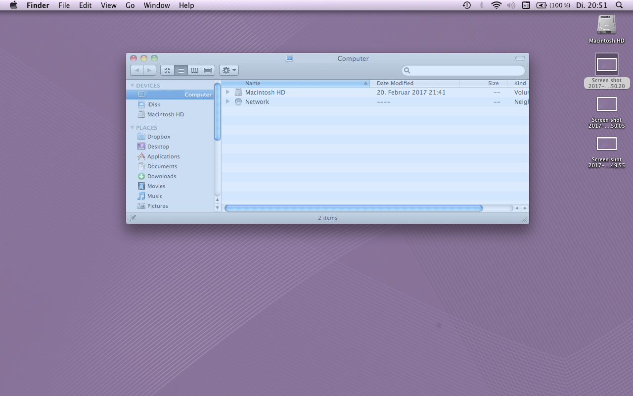Collapse the DEVICES sidebar section
This screenshot has width=633, height=396.
[x=133, y=86]
